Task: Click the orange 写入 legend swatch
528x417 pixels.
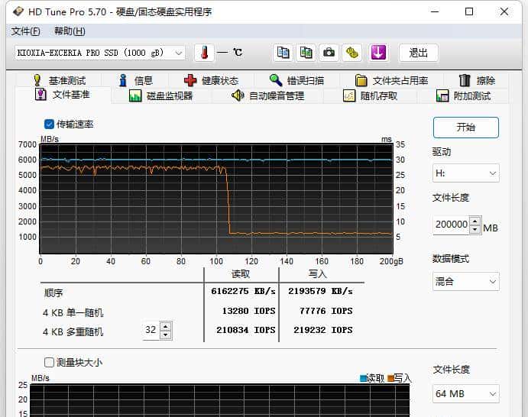Action: point(390,379)
